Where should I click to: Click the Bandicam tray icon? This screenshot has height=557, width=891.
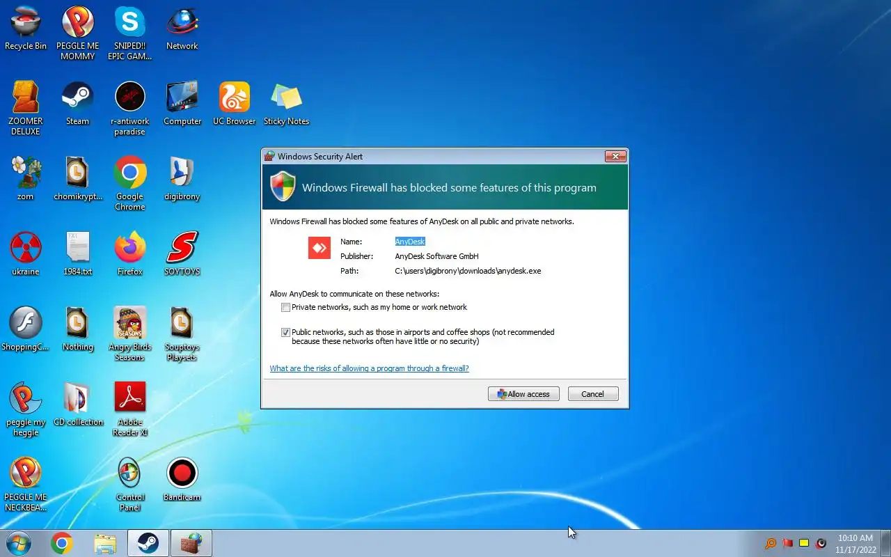pos(821,543)
